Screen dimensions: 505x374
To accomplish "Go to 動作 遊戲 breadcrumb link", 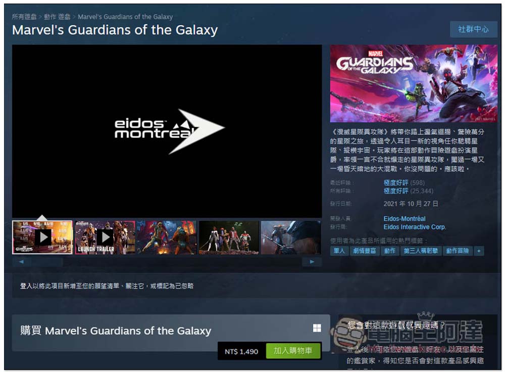I will click(x=57, y=17).
